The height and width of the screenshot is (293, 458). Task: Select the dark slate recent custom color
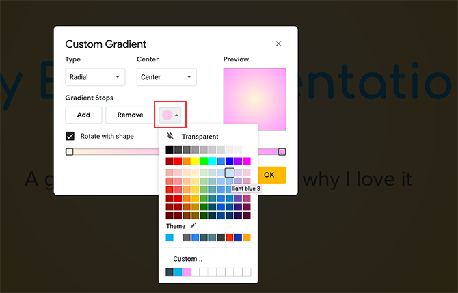click(170, 272)
